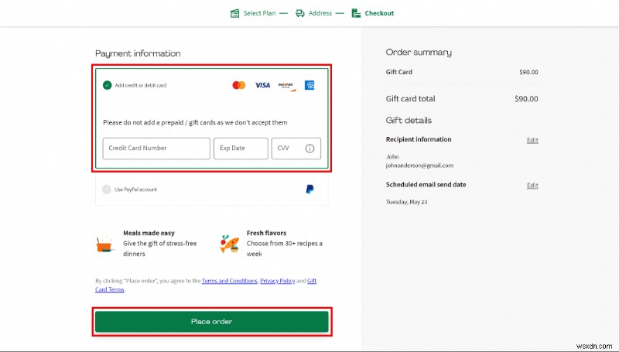This screenshot has width=619, height=352.
Task: Click the Meals made easy title
Action: 149,233
